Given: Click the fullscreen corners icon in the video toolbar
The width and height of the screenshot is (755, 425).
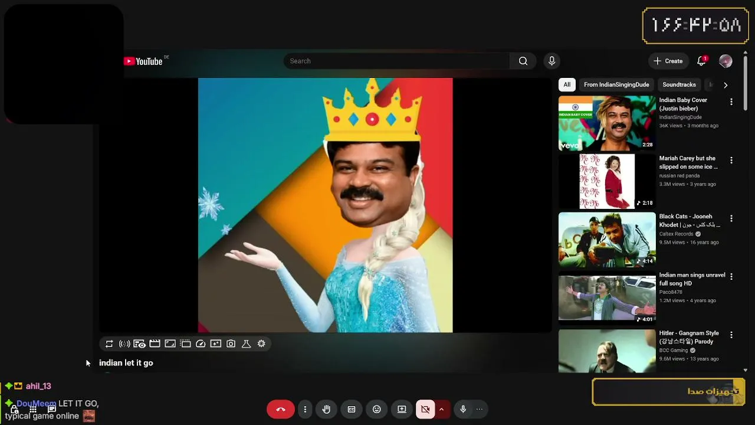Looking at the screenshot, I should pos(170,344).
